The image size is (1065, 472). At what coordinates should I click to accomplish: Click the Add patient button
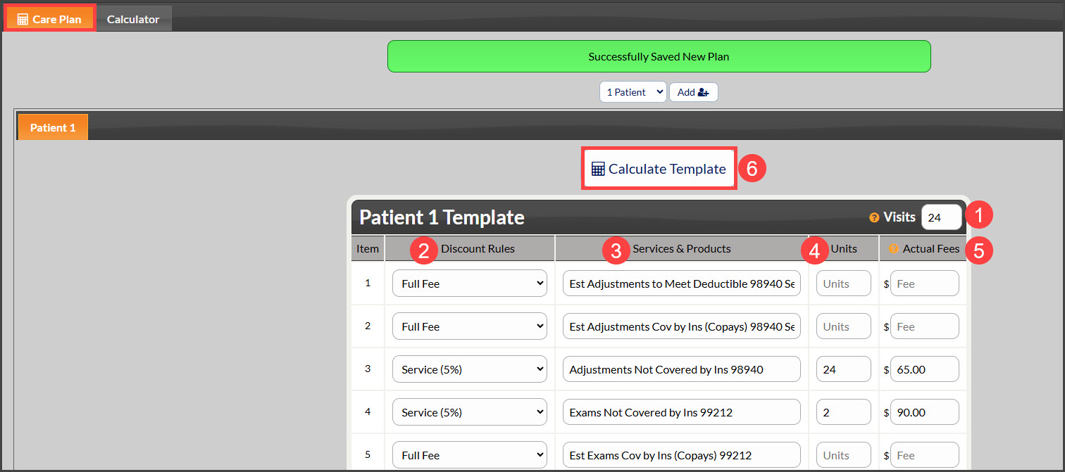pos(693,92)
